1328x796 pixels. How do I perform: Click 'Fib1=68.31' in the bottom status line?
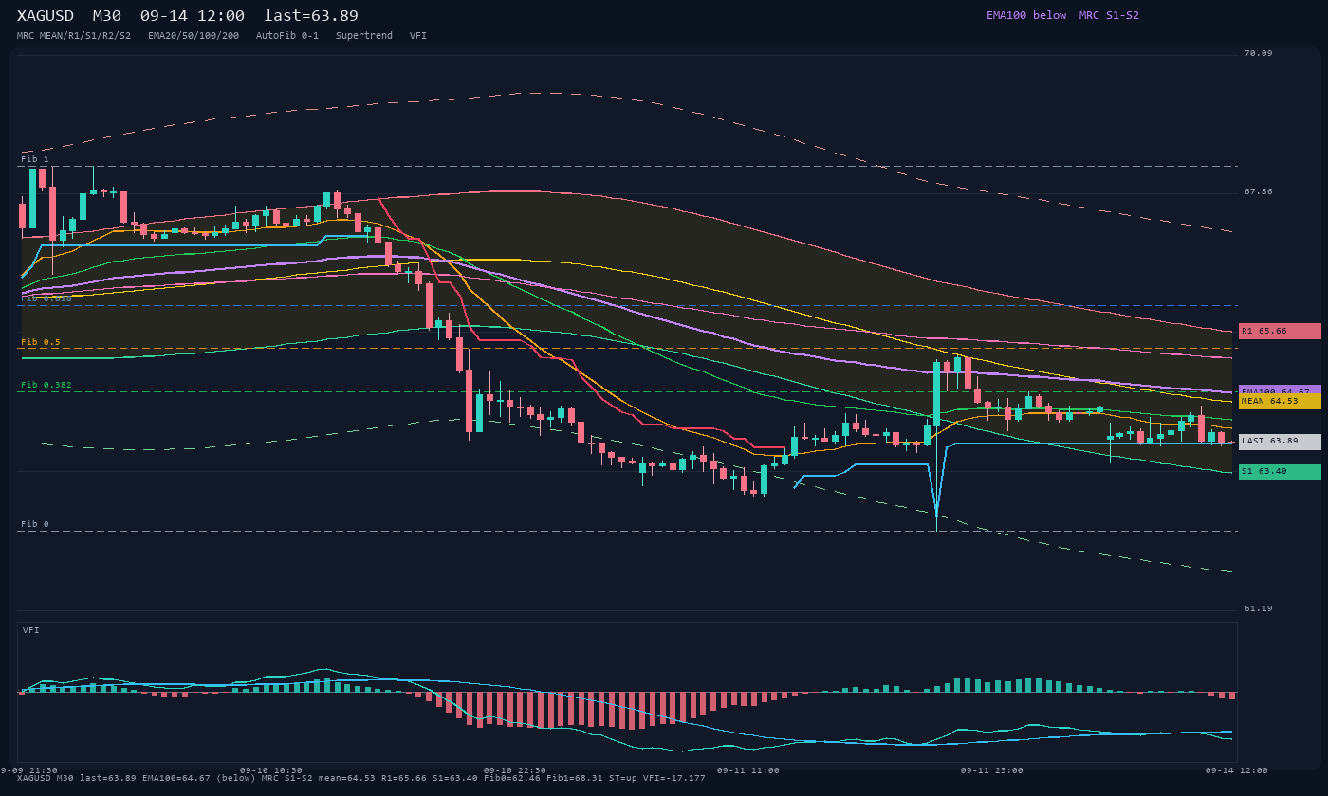(575, 778)
